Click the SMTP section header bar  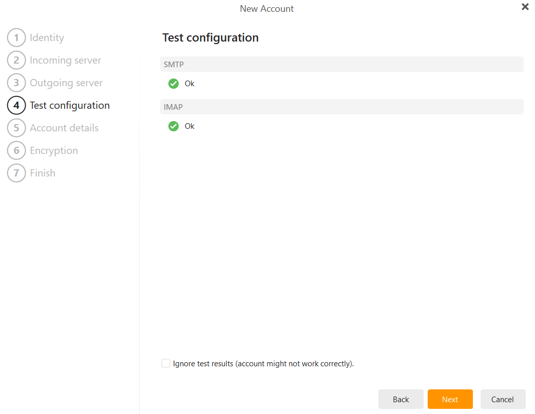(341, 64)
